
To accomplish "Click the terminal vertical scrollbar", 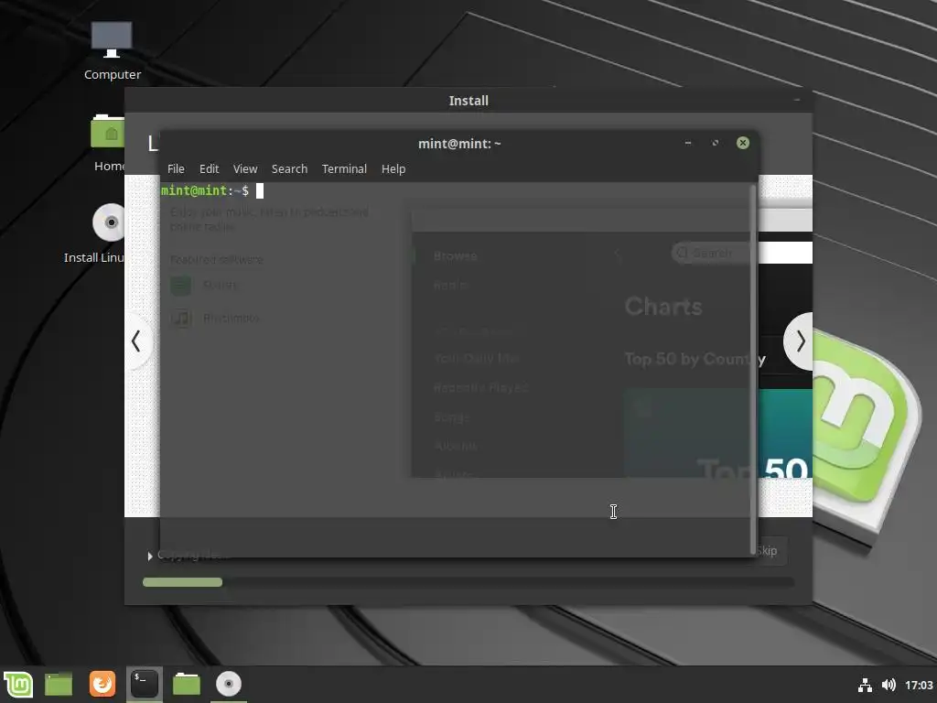I will click(x=753, y=370).
